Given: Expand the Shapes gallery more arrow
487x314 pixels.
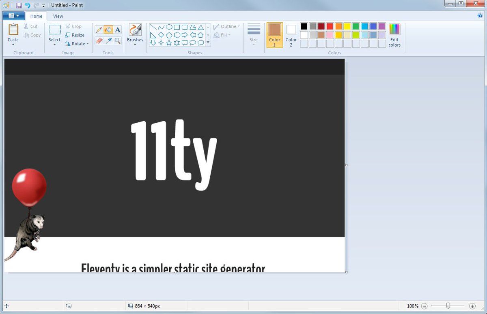Looking at the screenshot, I should click(208, 43).
